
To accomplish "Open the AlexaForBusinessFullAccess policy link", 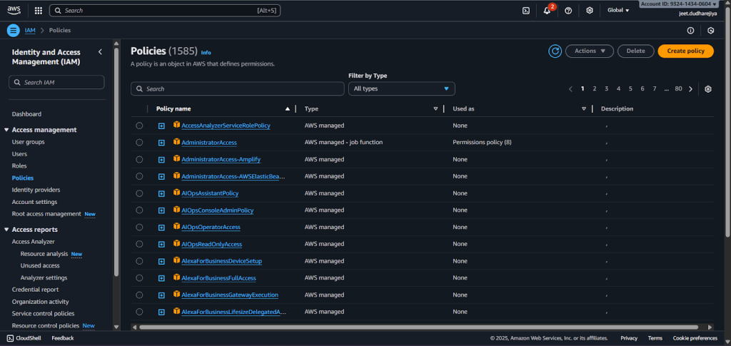I will click(218, 278).
